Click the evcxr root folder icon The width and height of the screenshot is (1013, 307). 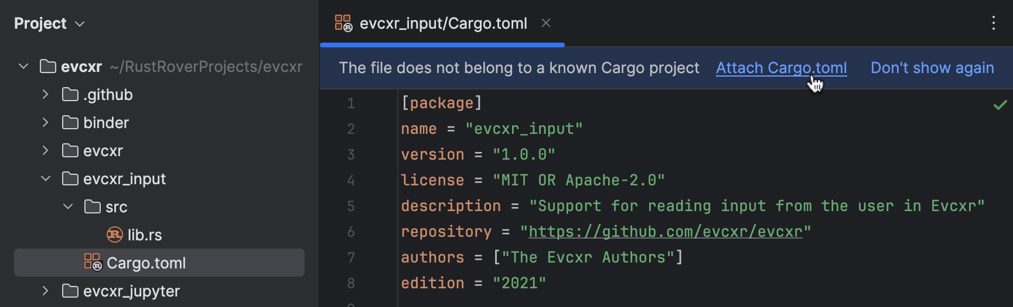48,67
